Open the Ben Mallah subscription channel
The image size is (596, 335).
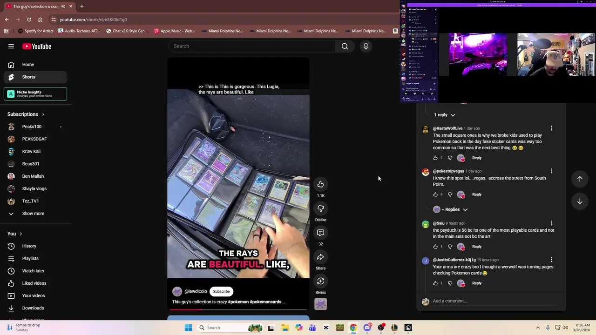coord(35,176)
